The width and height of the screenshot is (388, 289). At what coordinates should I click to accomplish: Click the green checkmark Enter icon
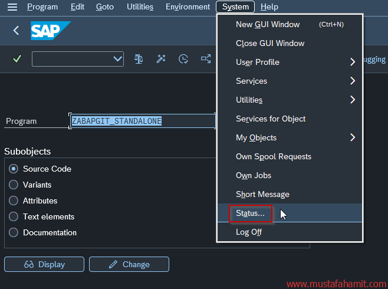[17, 58]
